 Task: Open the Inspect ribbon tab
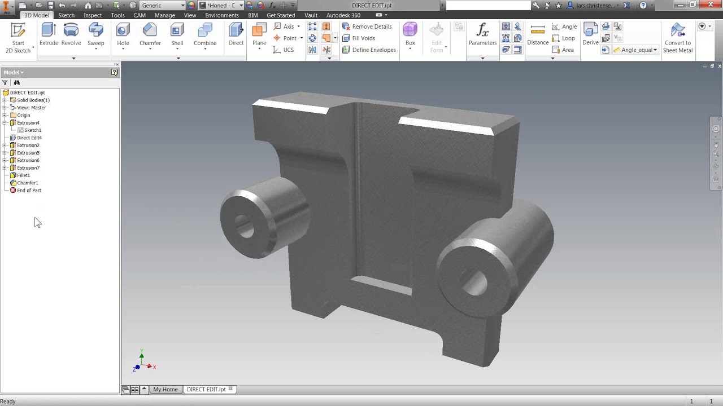[93, 15]
